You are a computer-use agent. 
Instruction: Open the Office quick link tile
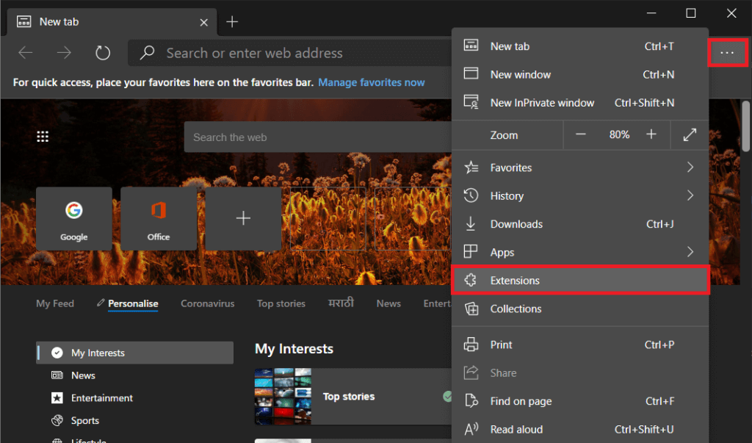click(159, 219)
